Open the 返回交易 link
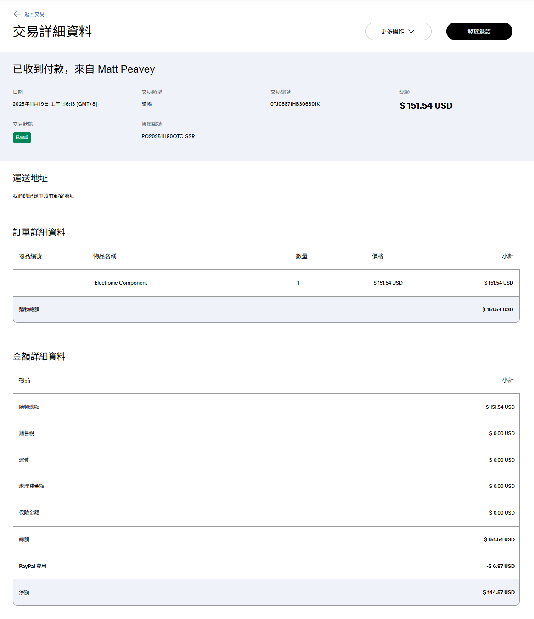Viewport: 534px width, 619px height. click(x=34, y=14)
